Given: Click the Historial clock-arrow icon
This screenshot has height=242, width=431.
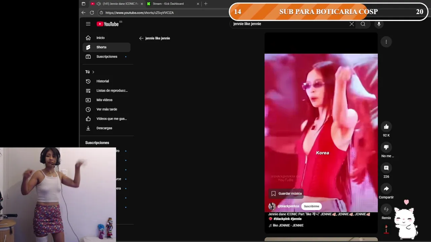Looking at the screenshot, I should pyautogui.click(x=88, y=81).
